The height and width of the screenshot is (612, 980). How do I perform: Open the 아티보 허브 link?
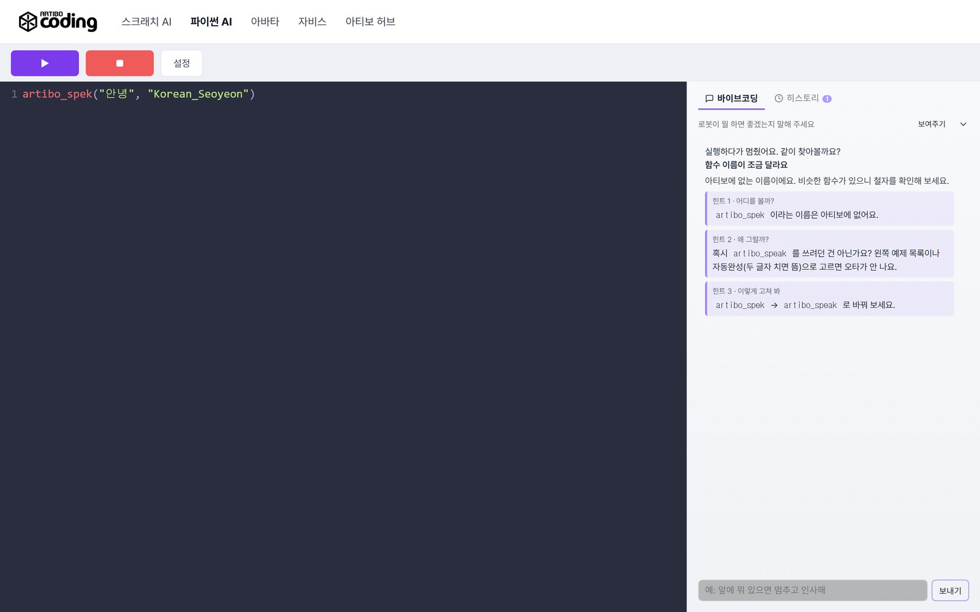(370, 21)
